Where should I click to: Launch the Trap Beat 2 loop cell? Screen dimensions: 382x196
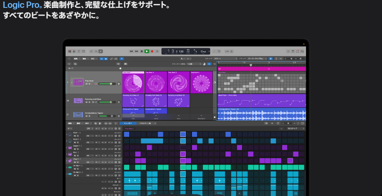tap(156, 83)
